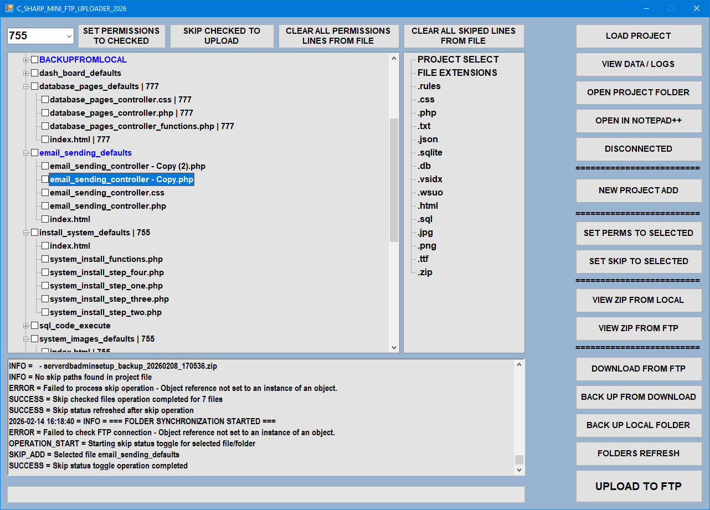Viewport: 710px width, 510px height.
Task: Select system_install_step_four.php in the tree
Action: pos(107,272)
